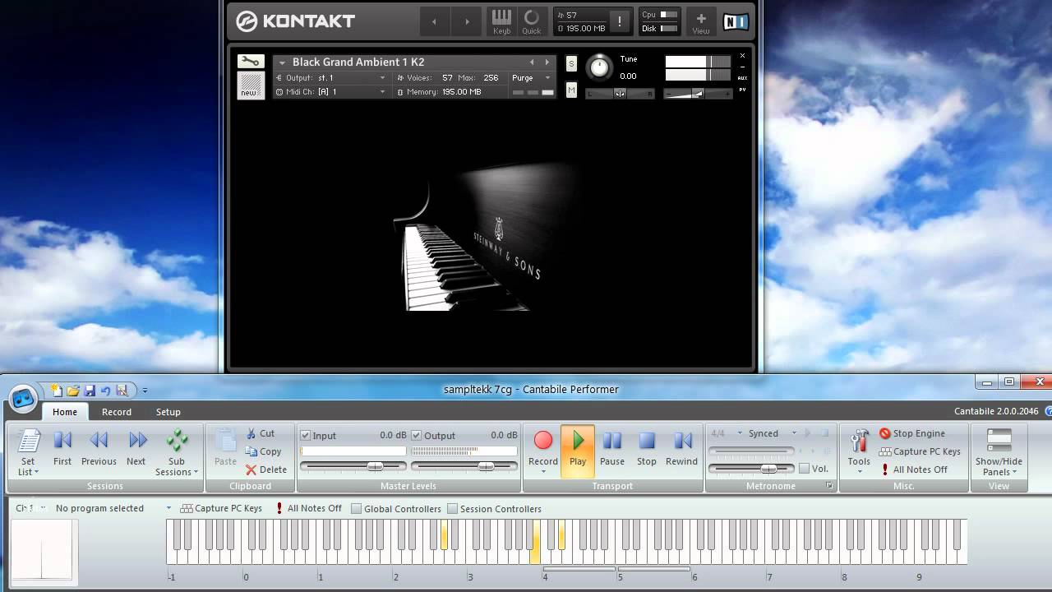This screenshot has width=1052, height=592.
Task: Open the Kontakt Quick load icon
Action: 532,21
